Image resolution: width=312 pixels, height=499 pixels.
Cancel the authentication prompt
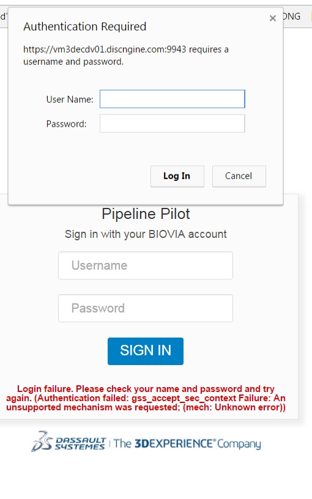pos(239,176)
